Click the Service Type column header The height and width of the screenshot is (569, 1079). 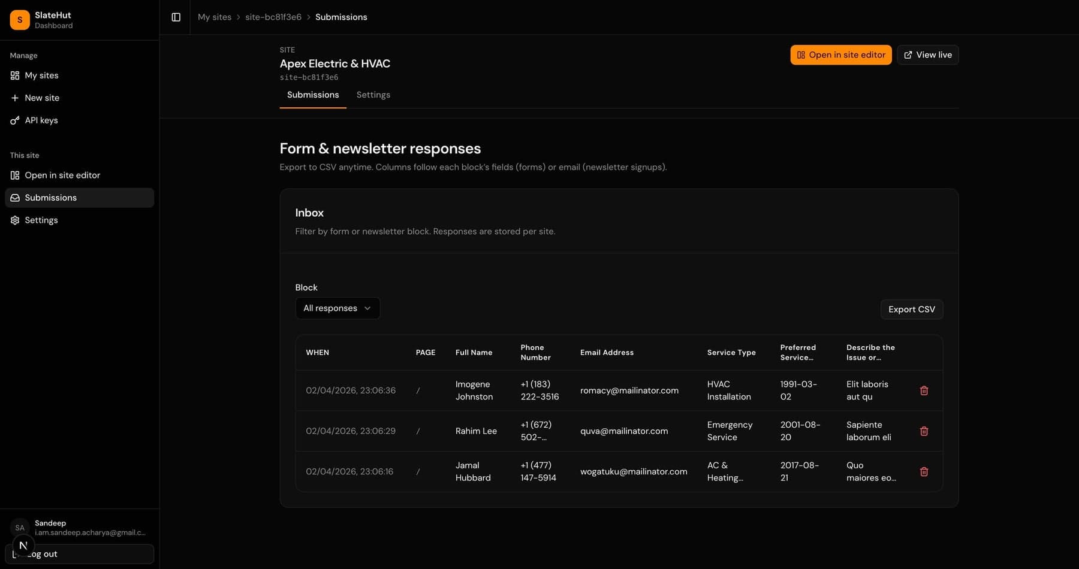pyautogui.click(x=731, y=353)
